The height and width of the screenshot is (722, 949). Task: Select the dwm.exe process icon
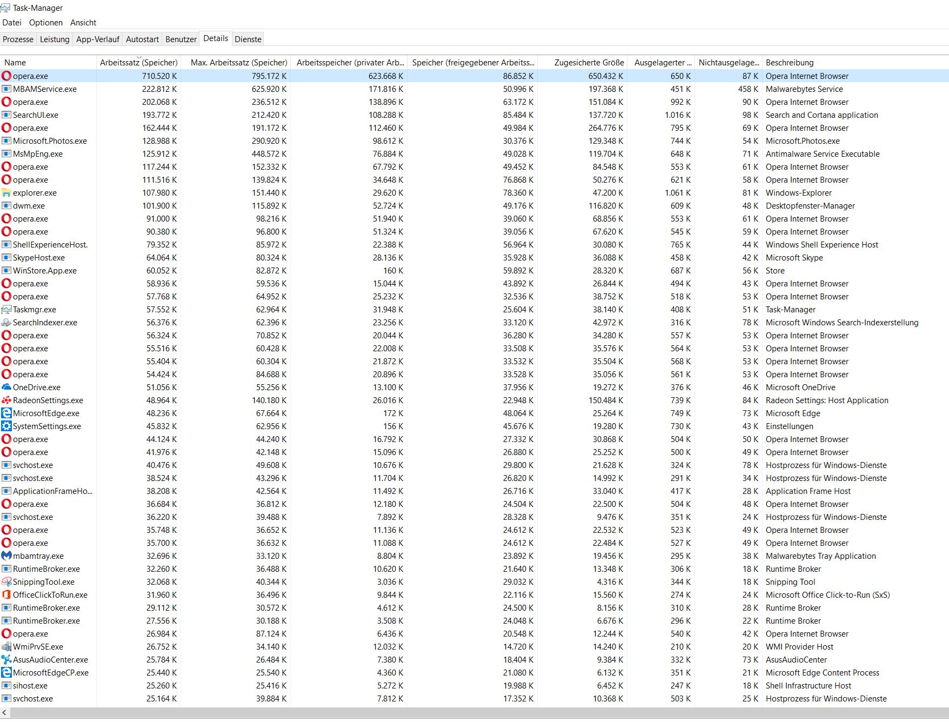click(6, 206)
